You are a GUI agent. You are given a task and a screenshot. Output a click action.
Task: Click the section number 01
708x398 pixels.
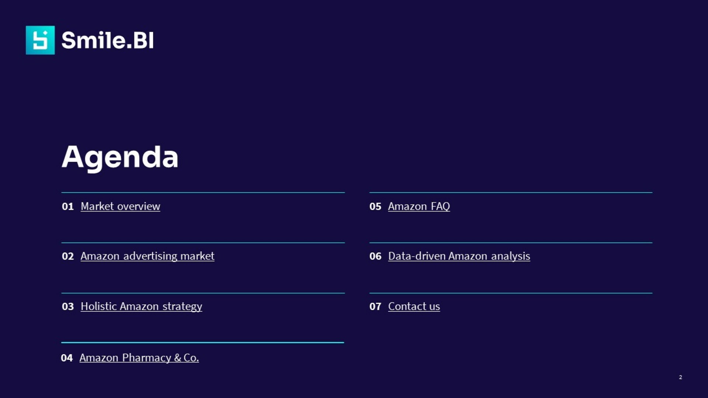(68, 207)
